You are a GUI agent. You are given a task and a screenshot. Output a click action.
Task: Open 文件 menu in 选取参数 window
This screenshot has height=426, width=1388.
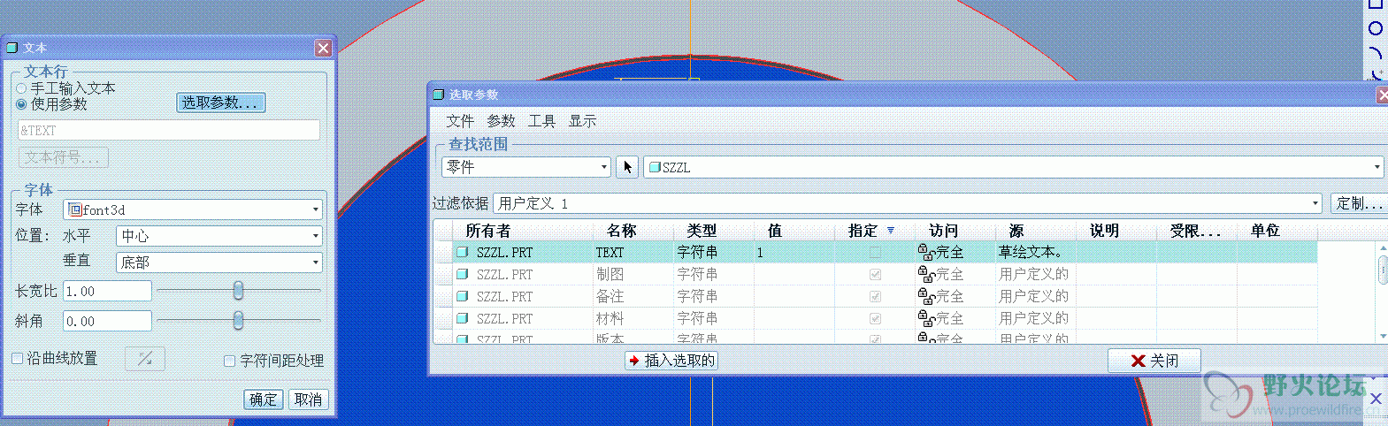460,121
